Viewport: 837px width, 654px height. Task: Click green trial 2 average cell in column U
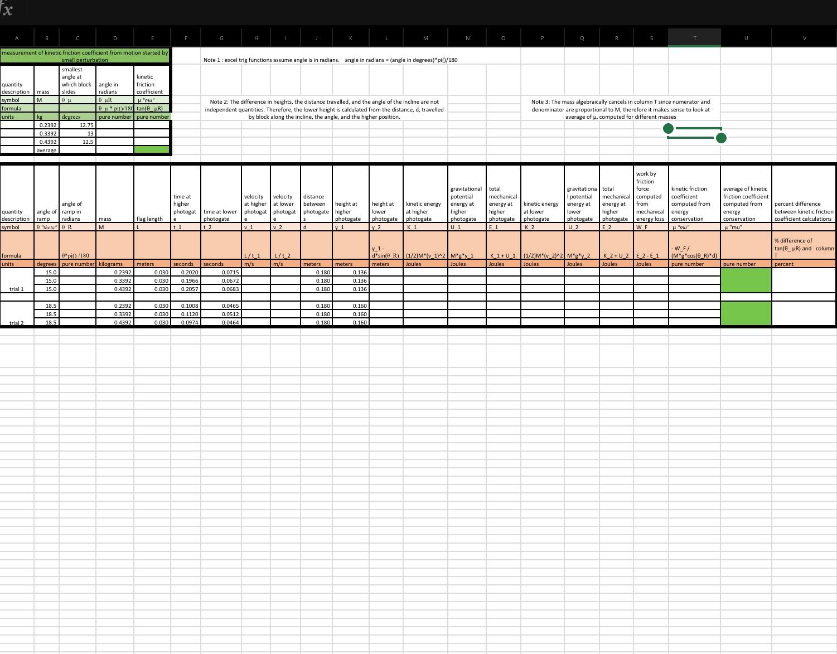pyautogui.click(x=746, y=314)
